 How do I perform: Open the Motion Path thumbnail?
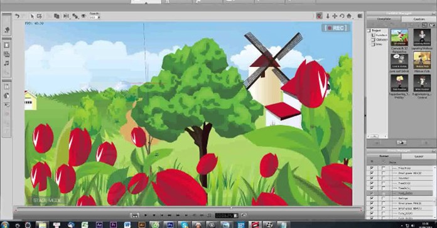[422, 61]
